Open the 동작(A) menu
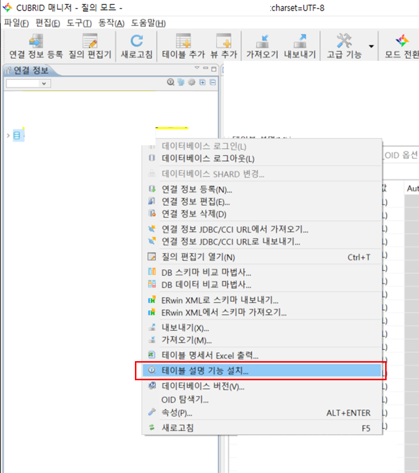This screenshot has width=419, height=473. pos(111,23)
